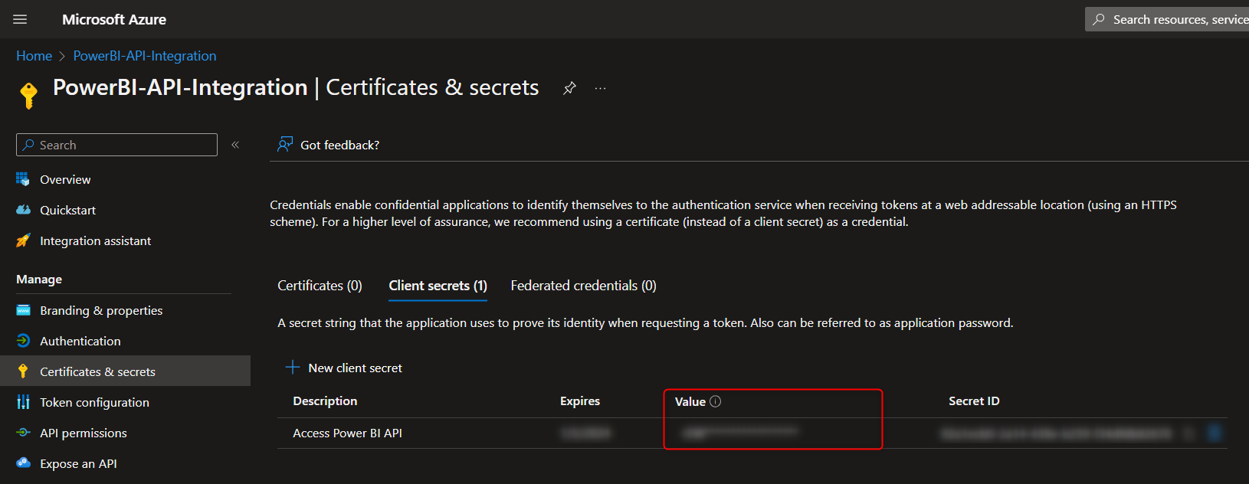This screenshot has height=484, width=1249.
Task: Go to Authentication settings
Action: [x=80, y=341]
